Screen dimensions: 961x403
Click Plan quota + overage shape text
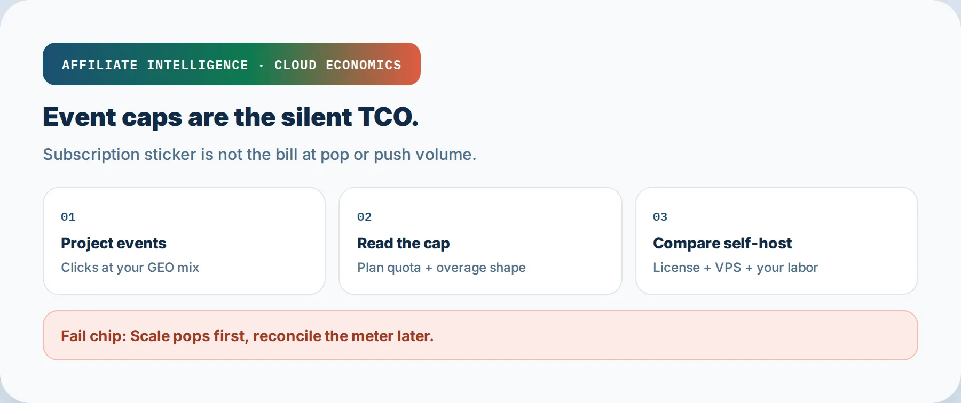point(442,268)
